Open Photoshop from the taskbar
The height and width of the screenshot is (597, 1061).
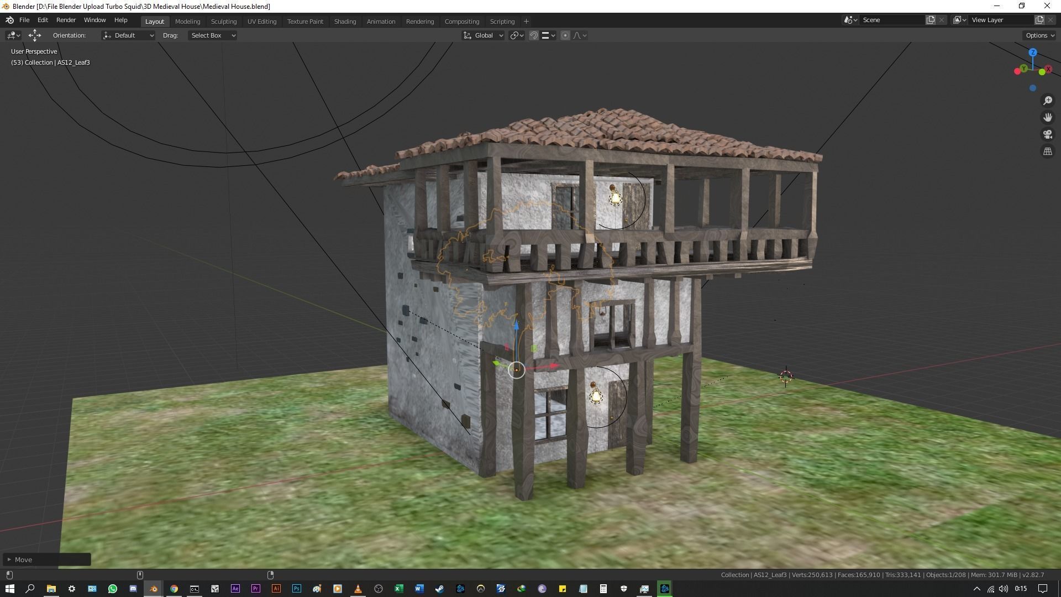[x=297, y=589]
